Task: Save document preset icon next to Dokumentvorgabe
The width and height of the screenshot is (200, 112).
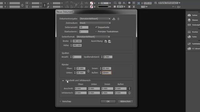Action: (x=114, y=19)
